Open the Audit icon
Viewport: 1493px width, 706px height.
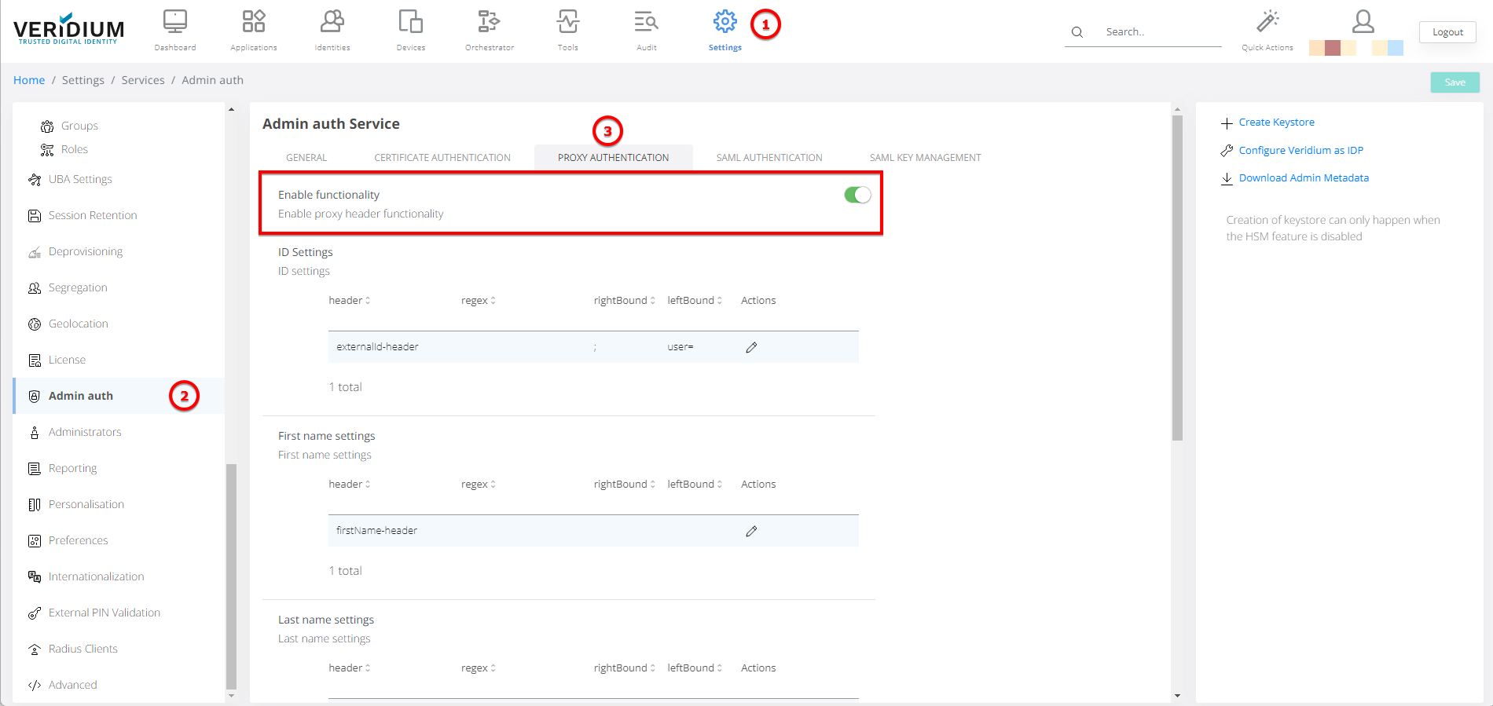646,22
